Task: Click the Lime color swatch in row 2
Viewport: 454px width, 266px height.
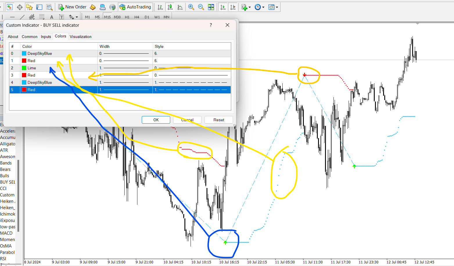Action: point(24,68)
